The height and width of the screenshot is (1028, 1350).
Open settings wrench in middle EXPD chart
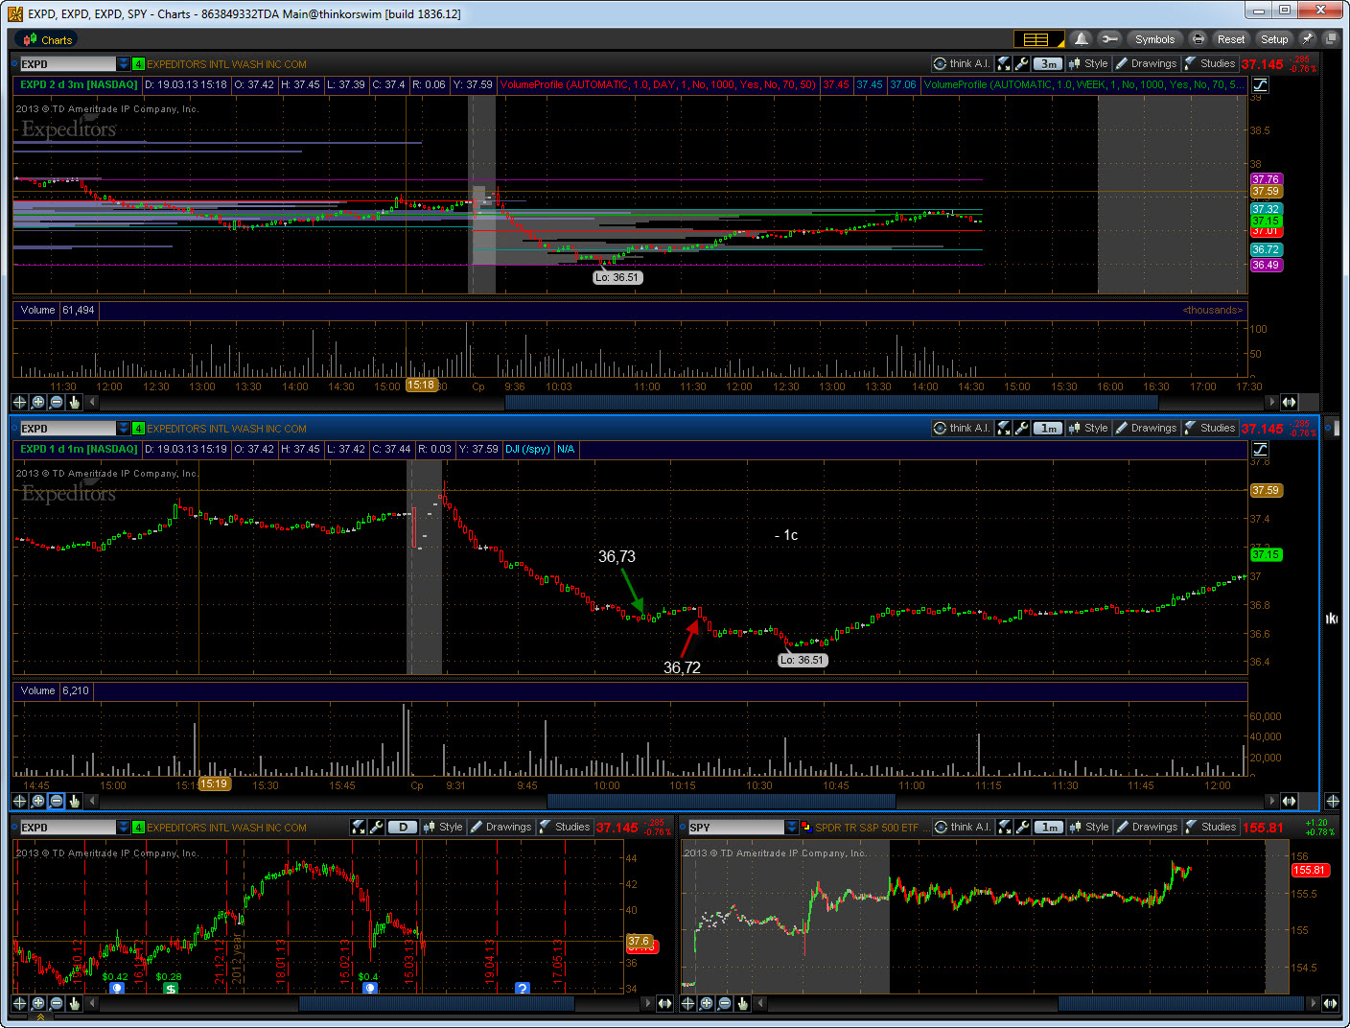1022,428
